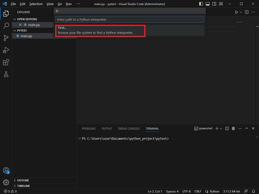Toggle the primary side bar layout button
This screenshot has width=259, height=194.
coord(201,4)
